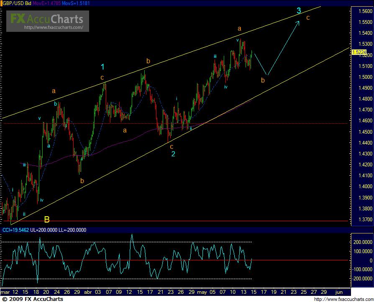Click the CCI=19.5462 indicator label
This screenshot has height=303, width=374.
click(x=16, y=230)
